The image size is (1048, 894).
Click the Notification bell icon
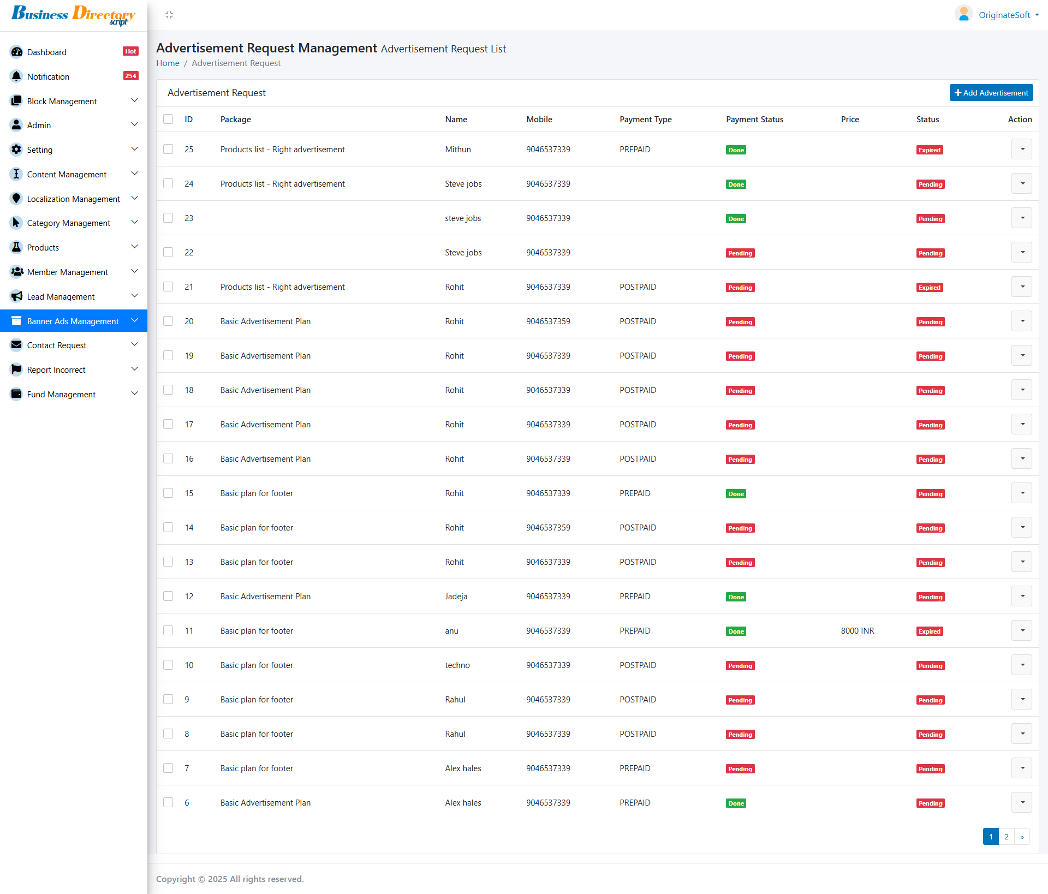pos(16,76)
